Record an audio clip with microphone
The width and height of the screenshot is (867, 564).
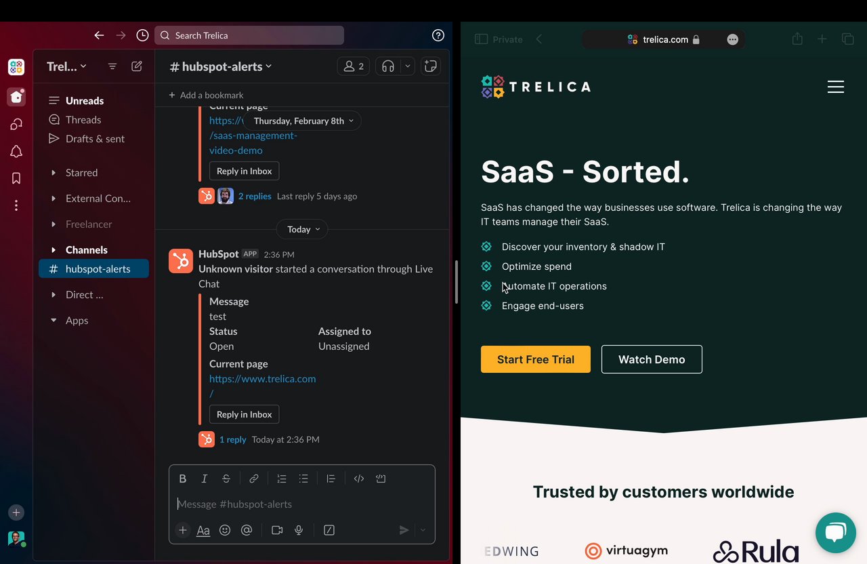tap(299, 530)
